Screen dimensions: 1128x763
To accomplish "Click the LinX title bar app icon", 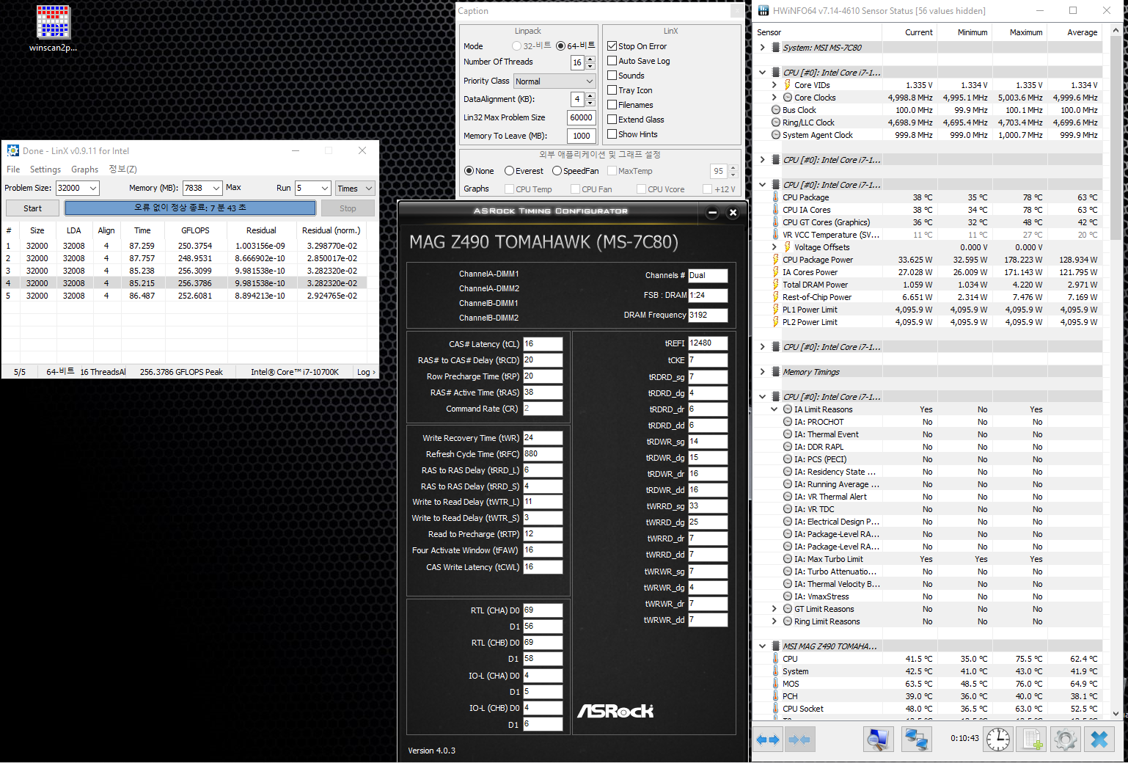I will [x=13, y=150].
